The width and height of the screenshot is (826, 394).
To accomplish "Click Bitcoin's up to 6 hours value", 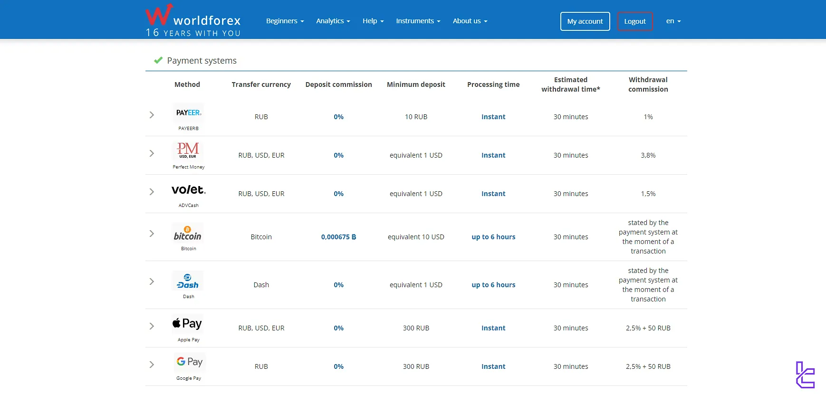I will pos(493,237).
